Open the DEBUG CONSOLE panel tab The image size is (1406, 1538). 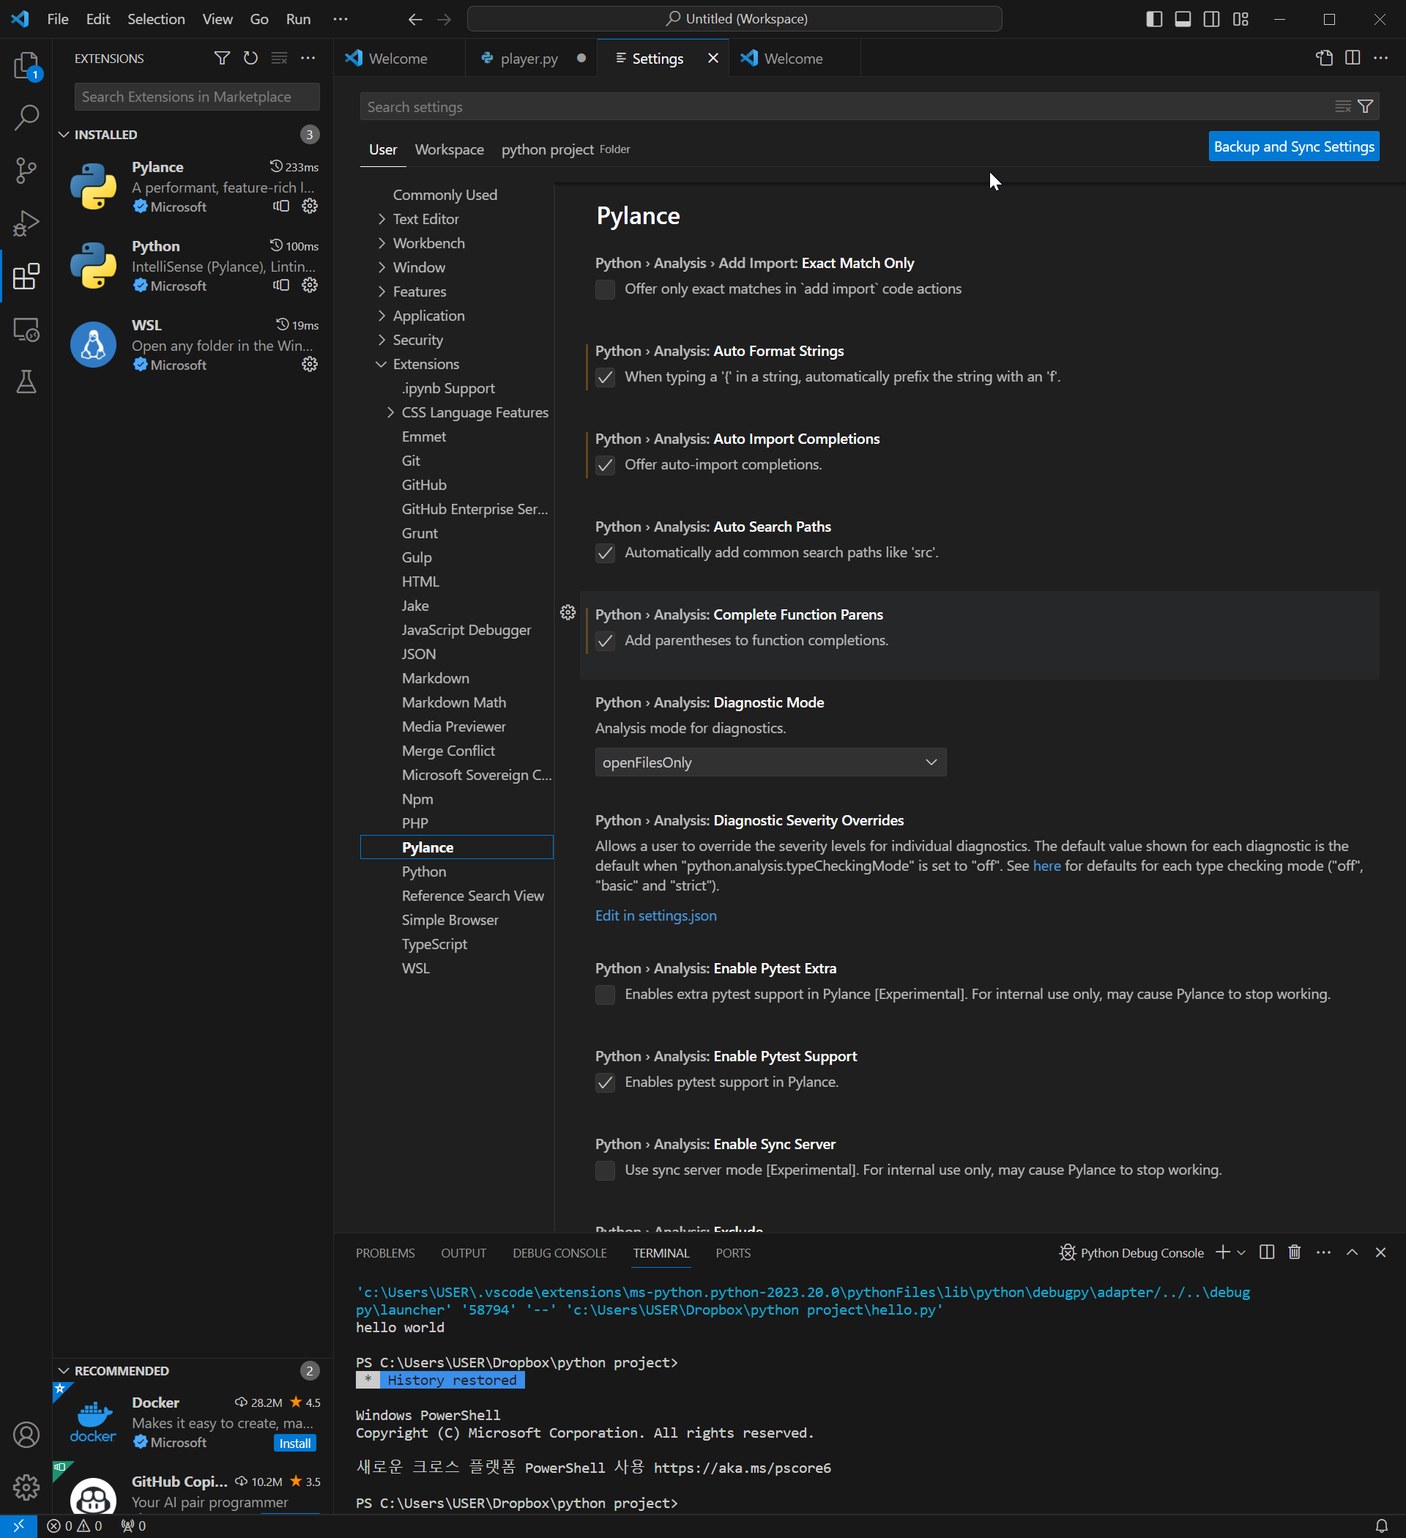point(559,1252)
